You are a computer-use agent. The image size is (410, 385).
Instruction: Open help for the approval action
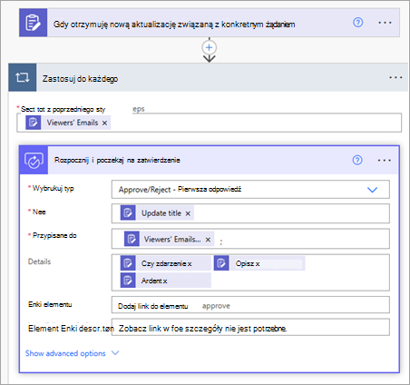coord(357,160)
